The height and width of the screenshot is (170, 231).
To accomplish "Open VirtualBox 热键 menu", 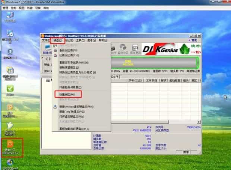I will pyautogui.click(x=30, y=8).
